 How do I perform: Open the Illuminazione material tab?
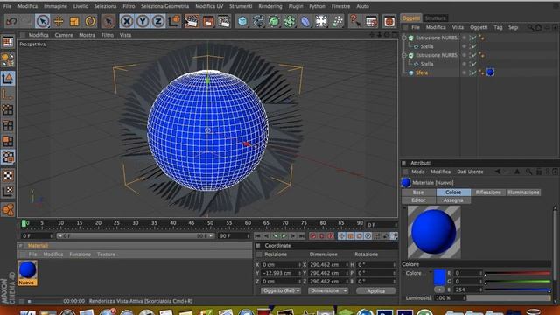pos(523,192)
